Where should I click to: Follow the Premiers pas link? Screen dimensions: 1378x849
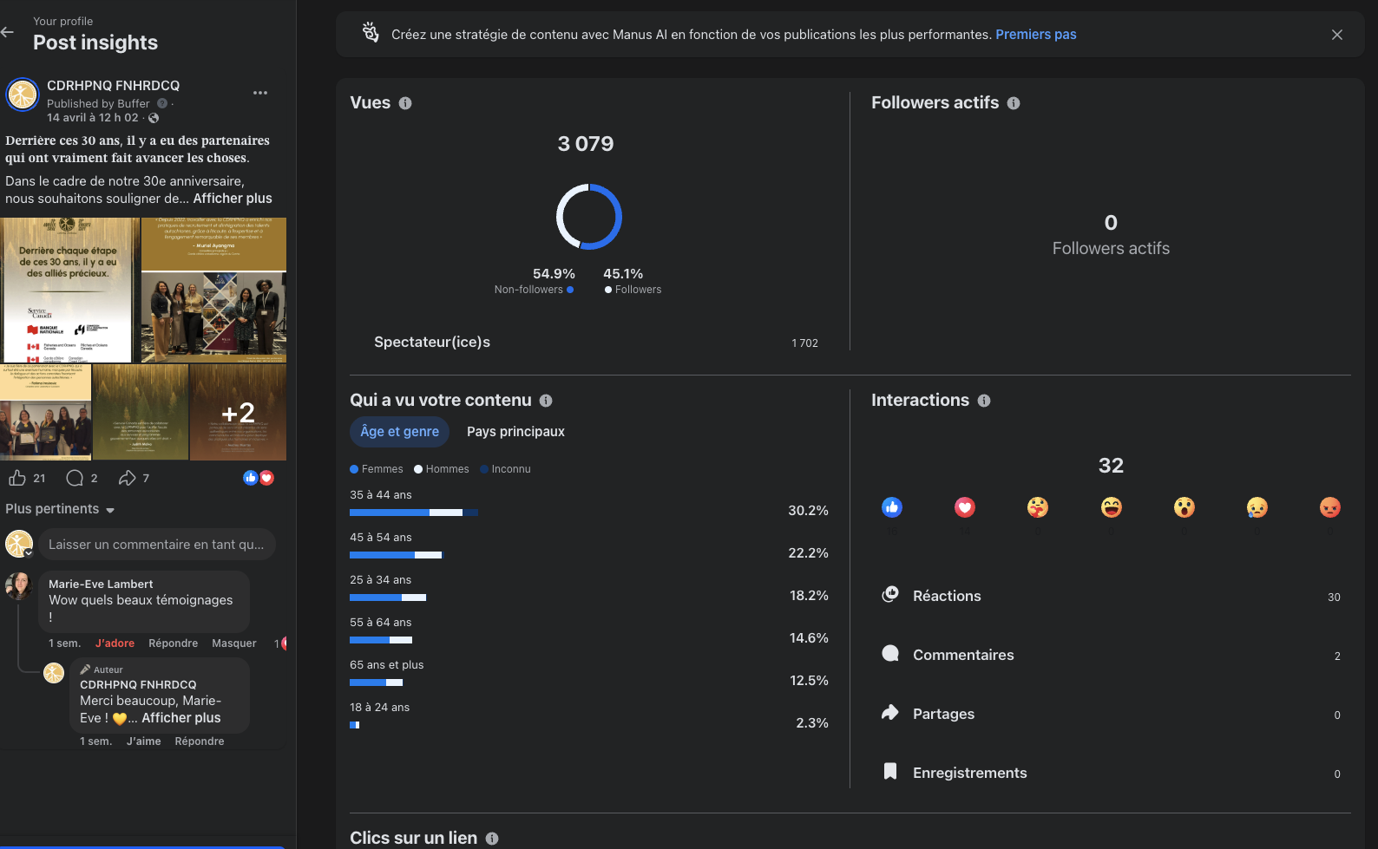tap(1036, 35)
